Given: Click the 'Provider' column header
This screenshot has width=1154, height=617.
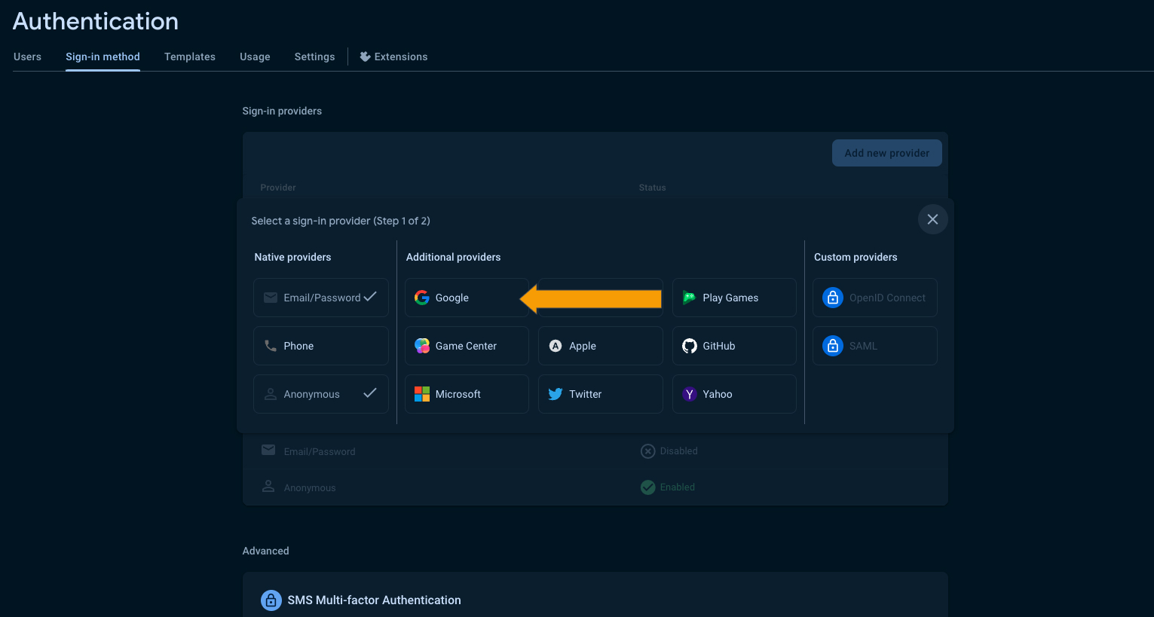Looking at the screenshot, I should pos(278,188).
